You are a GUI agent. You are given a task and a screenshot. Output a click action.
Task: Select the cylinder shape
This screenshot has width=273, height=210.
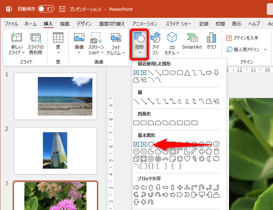(216, 152)
